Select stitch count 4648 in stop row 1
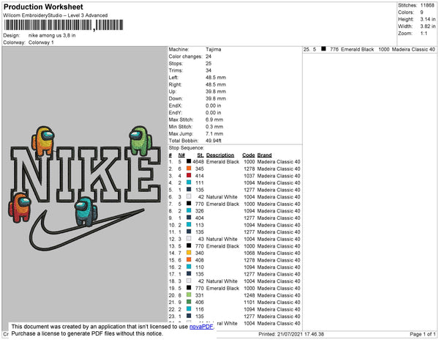Image resolution: width=439 pixels, height=340 pixels. pos(198,162)
